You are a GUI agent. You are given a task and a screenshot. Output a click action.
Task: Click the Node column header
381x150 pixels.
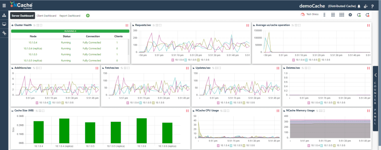tap(33, 36)
